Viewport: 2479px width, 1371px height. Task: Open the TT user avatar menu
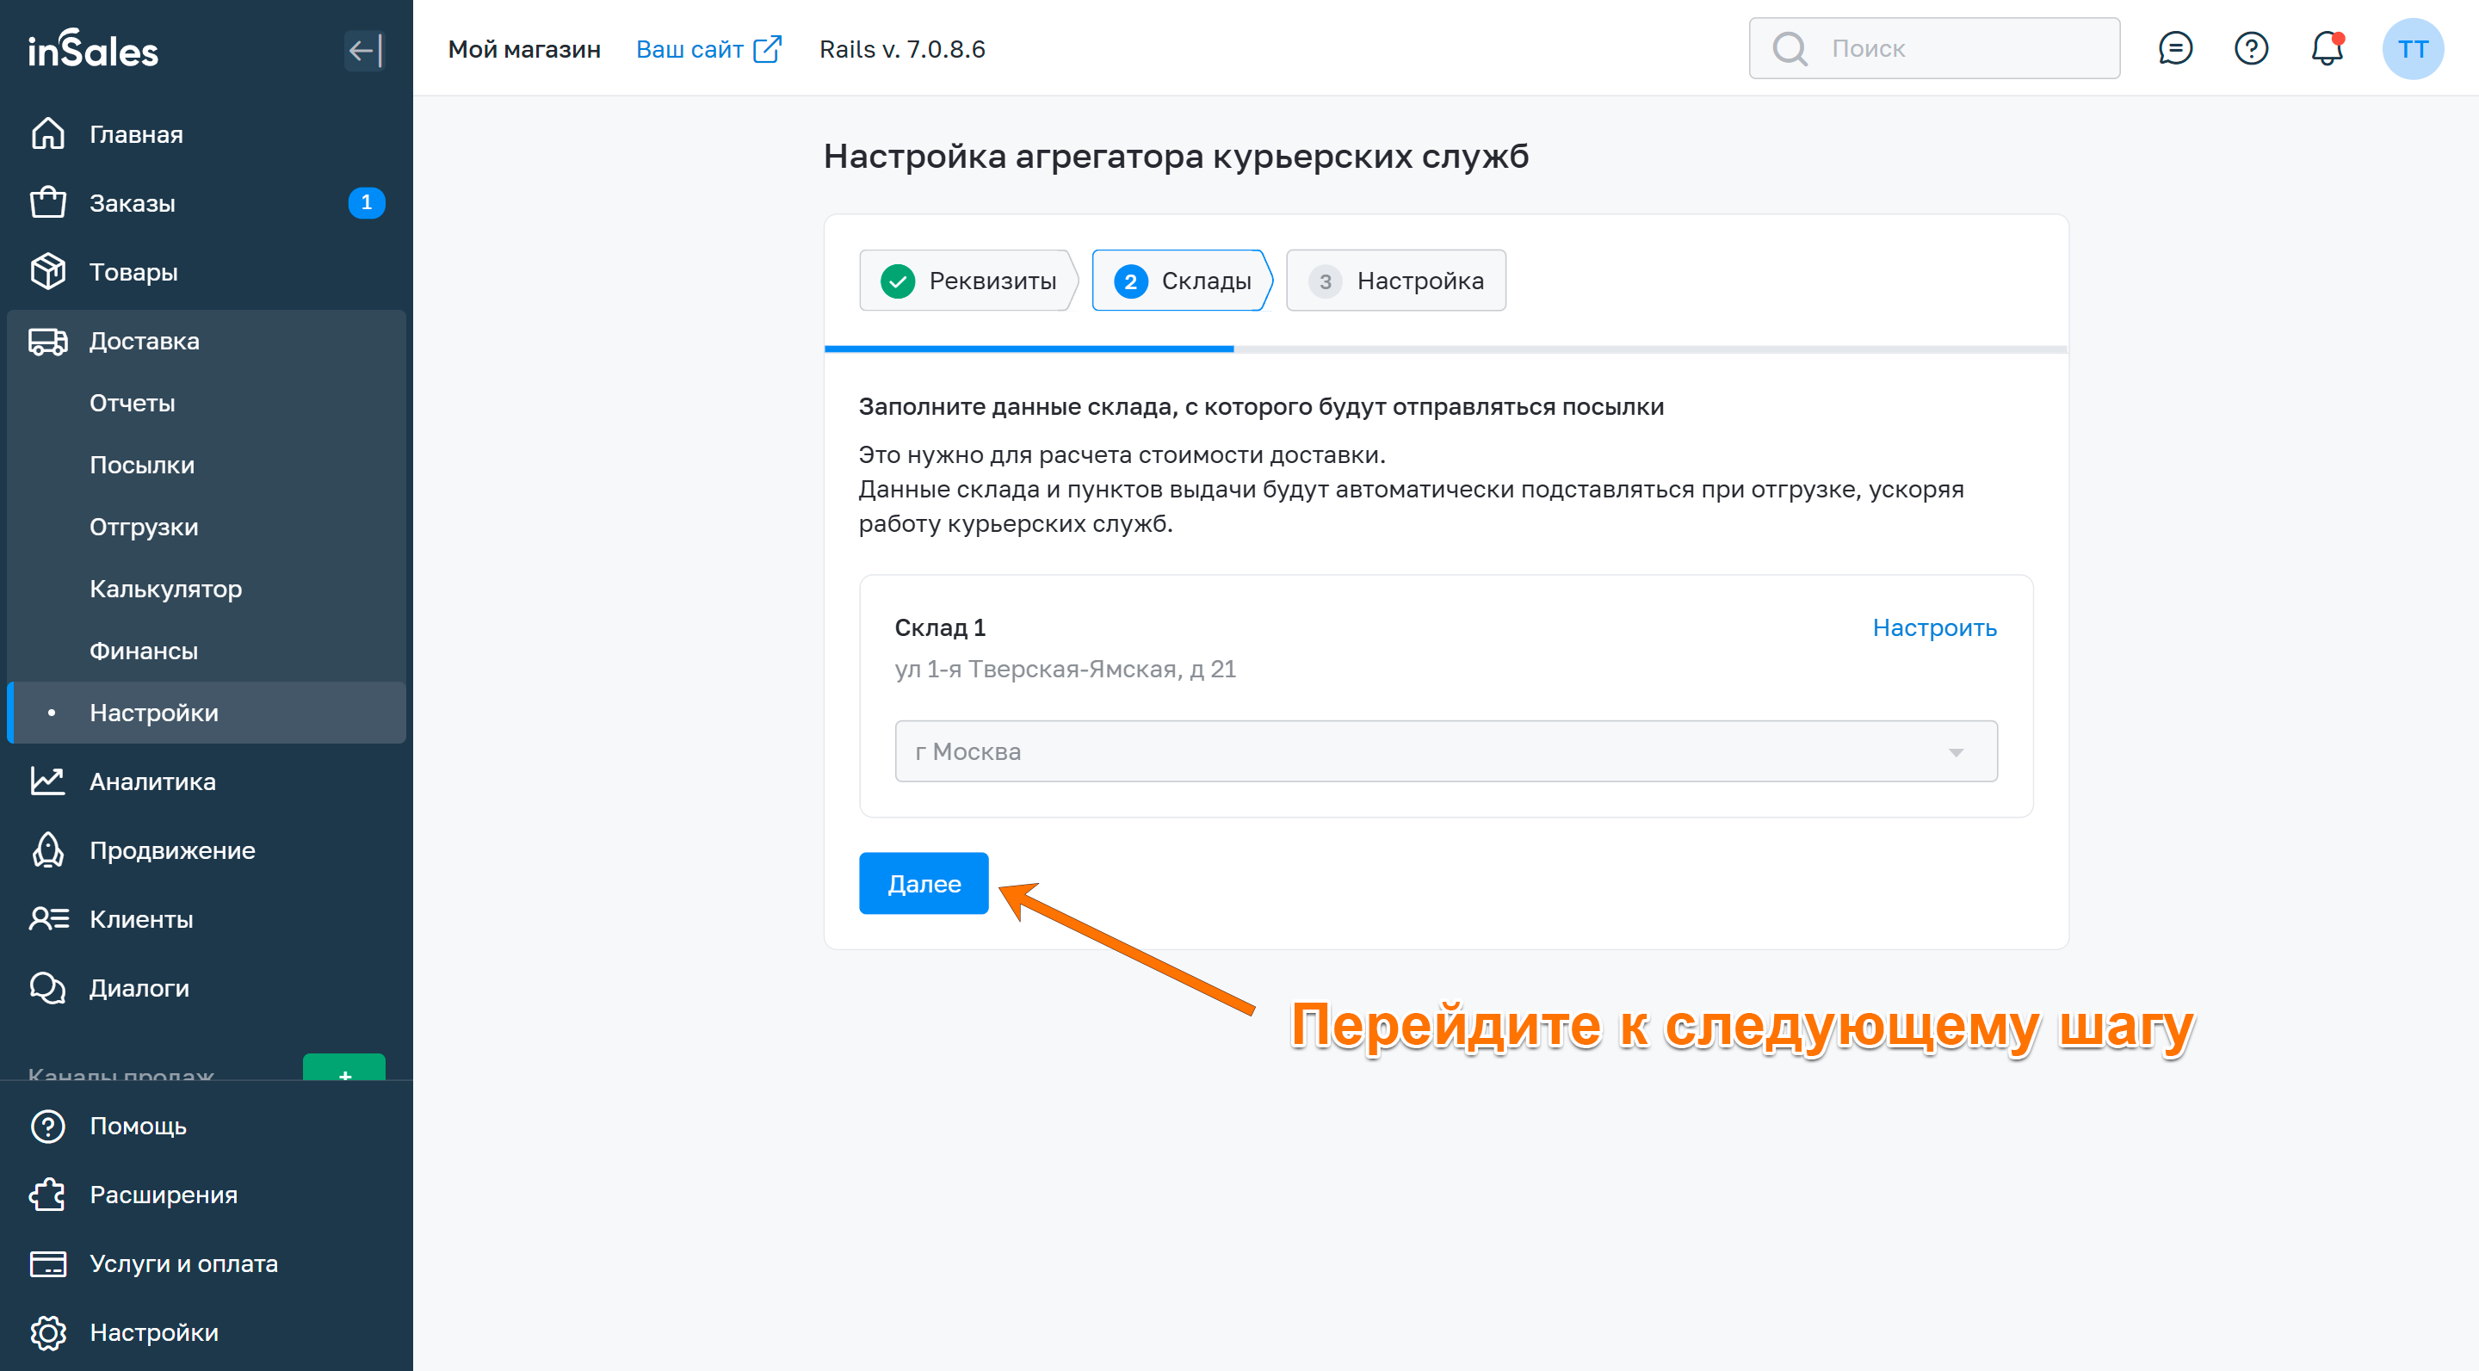tap(2412, 48)
